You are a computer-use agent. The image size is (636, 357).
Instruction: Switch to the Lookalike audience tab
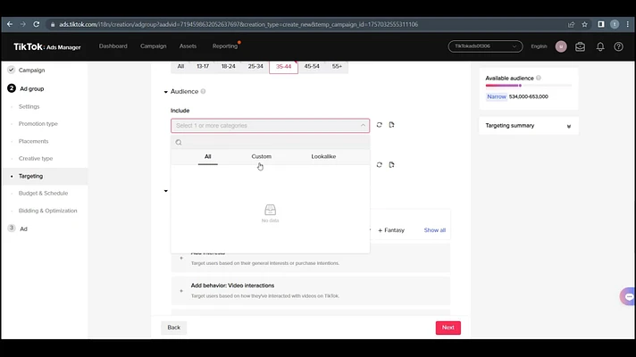323,156
